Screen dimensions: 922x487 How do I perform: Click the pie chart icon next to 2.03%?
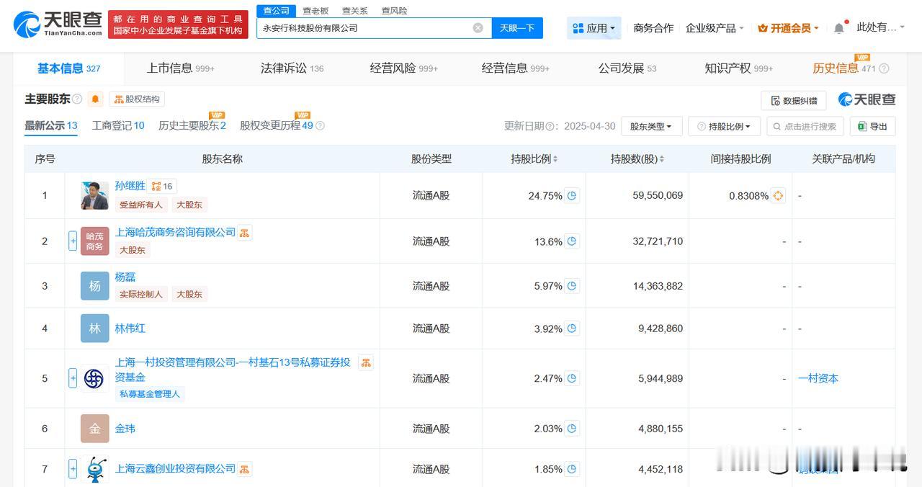pyautogui.click(x=572, y=429)
